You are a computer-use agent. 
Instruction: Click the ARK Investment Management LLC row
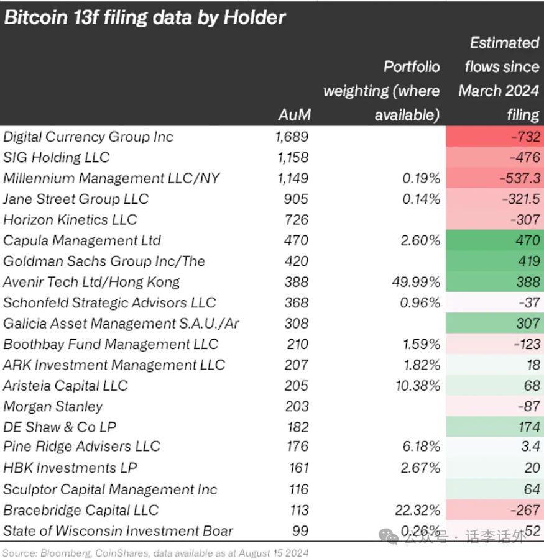(x=114, y=365)
